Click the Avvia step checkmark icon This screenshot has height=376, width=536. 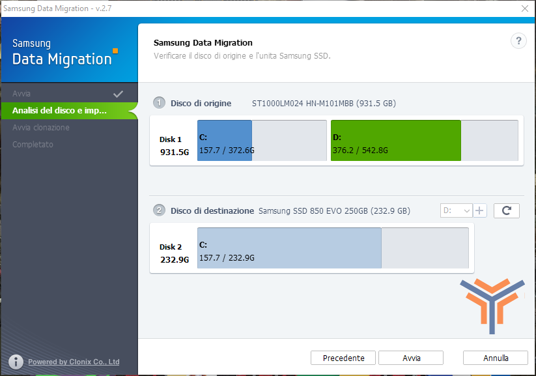pos(118,94)
